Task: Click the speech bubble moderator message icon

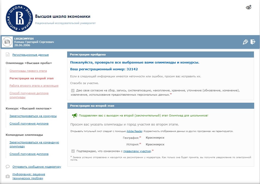Action: [8, 167]
